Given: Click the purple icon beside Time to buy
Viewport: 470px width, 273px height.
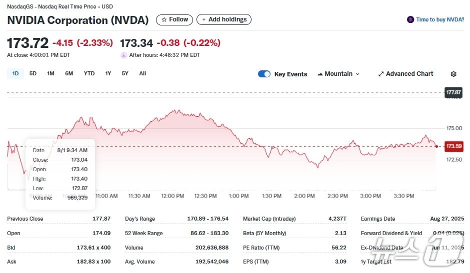Looking at the screenshot, I should coord(411,20).
